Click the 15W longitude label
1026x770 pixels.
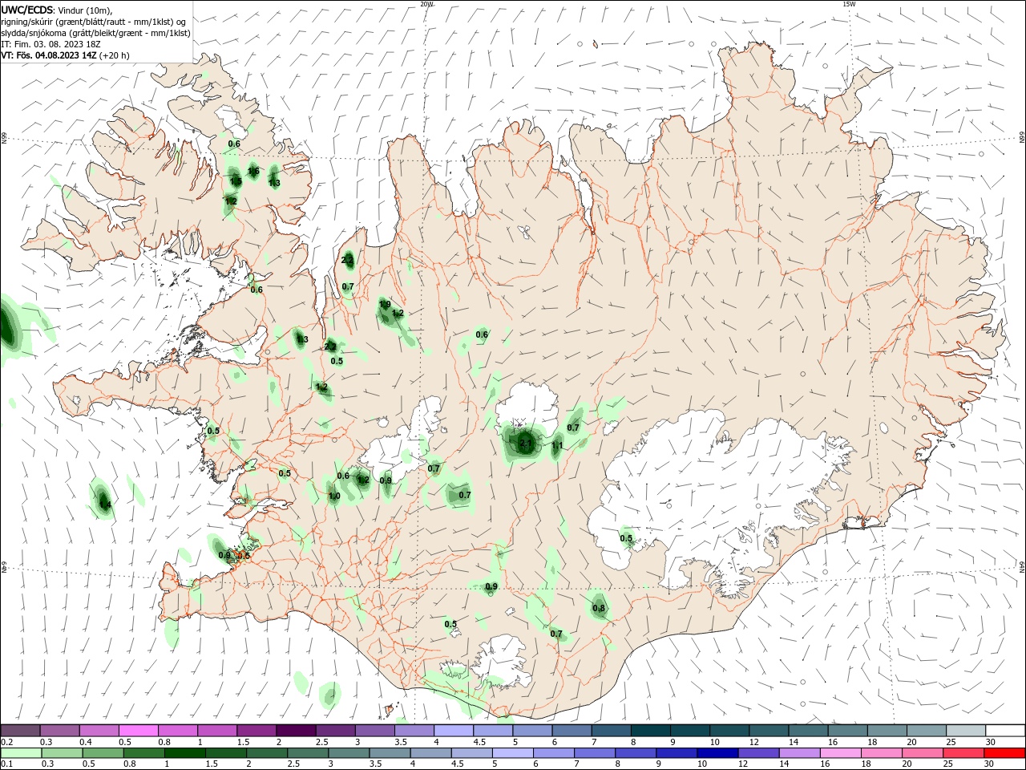(848, 4)
